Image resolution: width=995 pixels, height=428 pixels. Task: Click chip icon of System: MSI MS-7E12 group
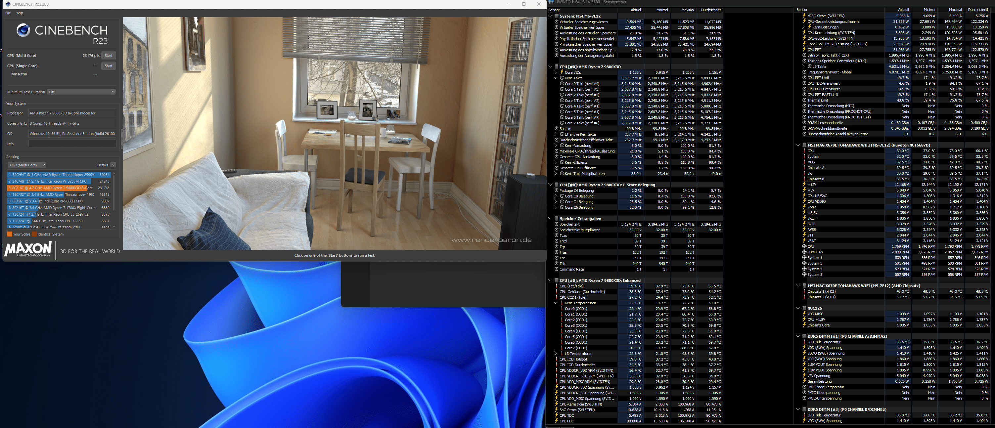pos(557,16)
